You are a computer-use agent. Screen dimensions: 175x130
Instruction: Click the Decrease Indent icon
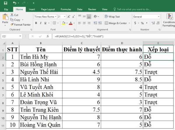pyautogui.click(x=95, y=23)
